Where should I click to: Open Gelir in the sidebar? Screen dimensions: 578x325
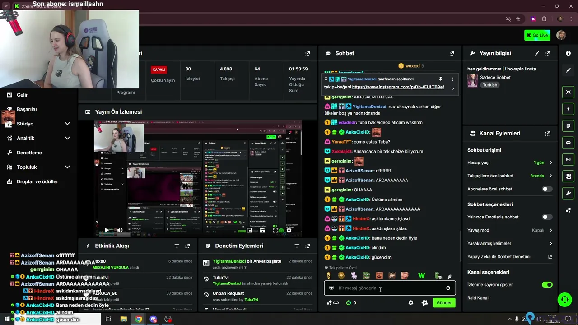(x=22, y=95)
